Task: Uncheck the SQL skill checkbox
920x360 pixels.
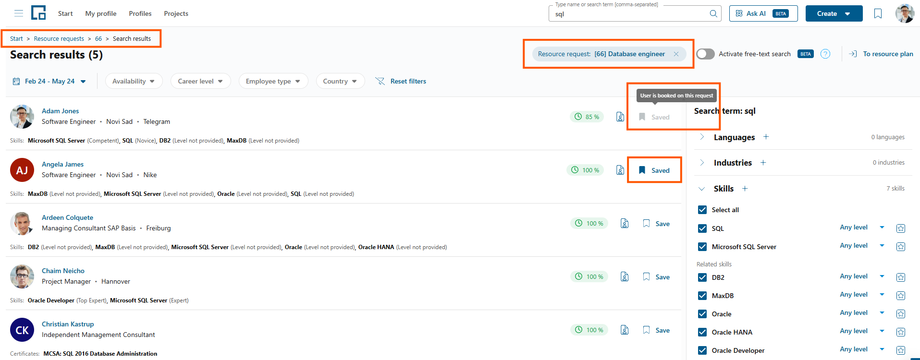Action: 702,228
